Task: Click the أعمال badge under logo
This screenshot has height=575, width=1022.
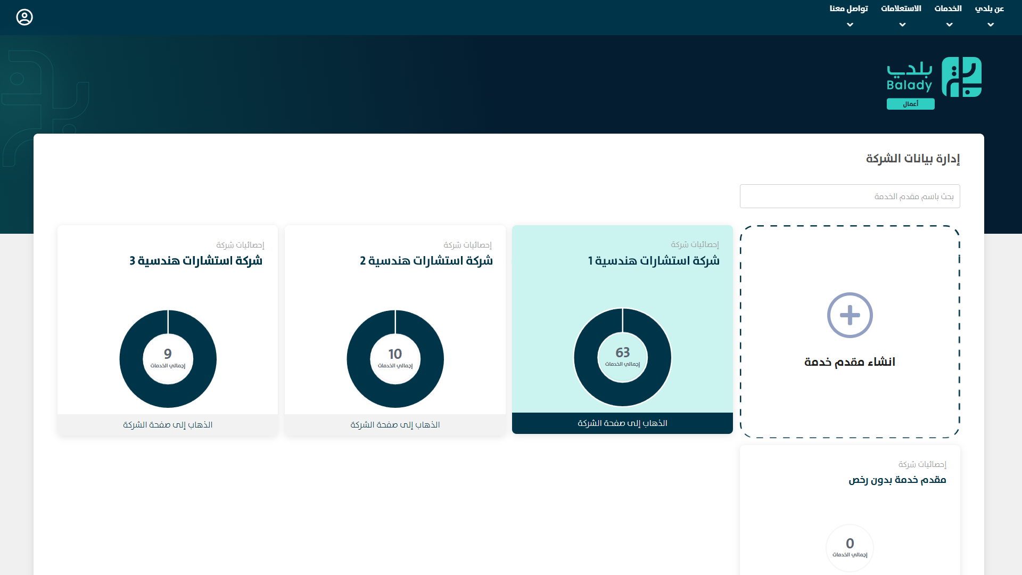Action: (910, 104)
